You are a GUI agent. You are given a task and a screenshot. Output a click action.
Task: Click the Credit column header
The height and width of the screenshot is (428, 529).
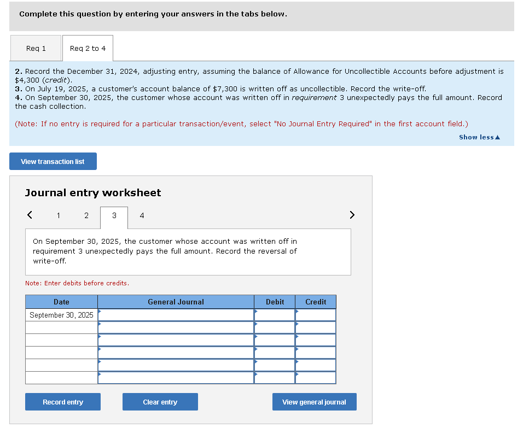click(316, 302)
